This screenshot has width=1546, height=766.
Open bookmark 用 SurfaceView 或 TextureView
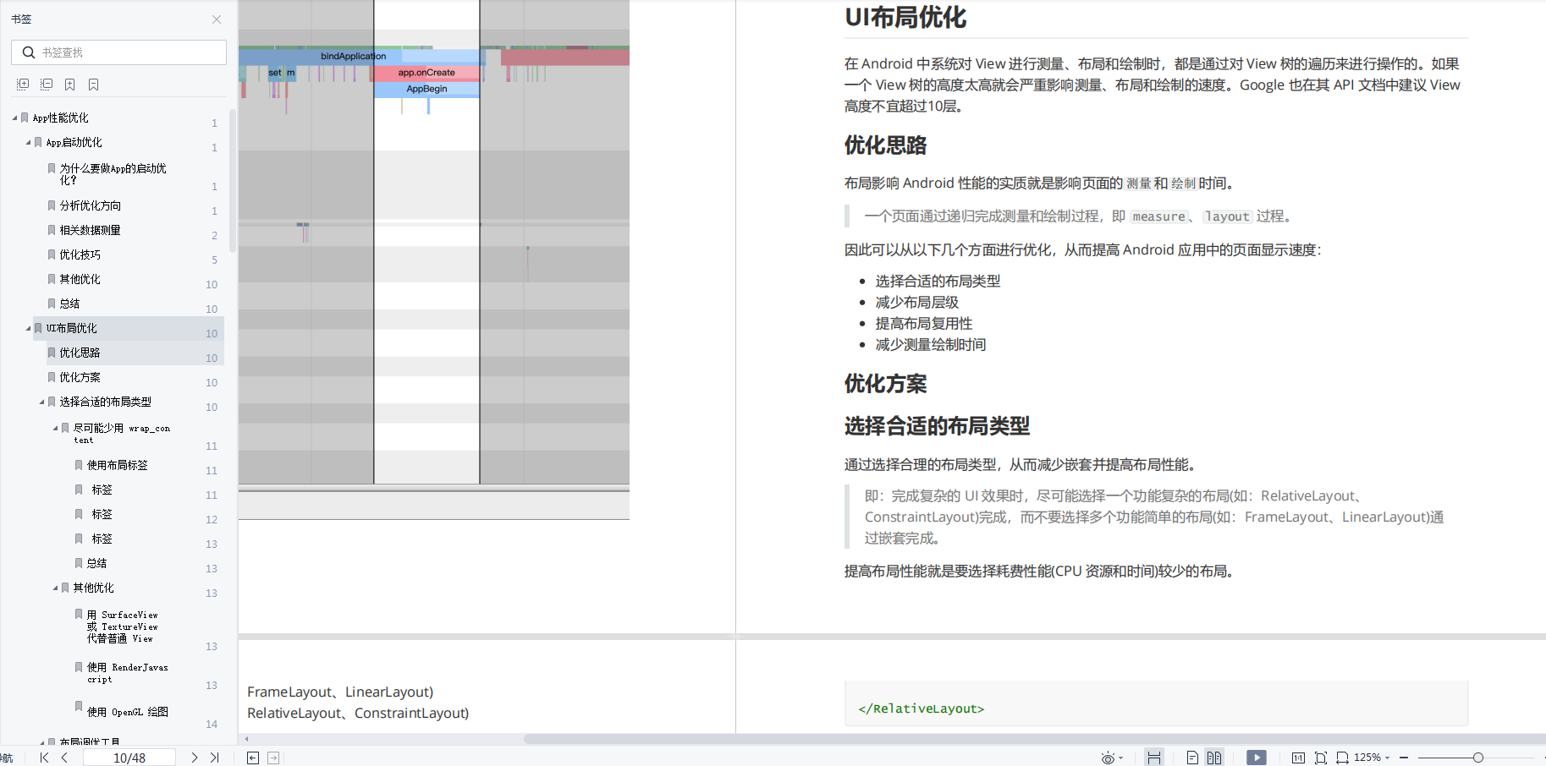tap(122, 626)
